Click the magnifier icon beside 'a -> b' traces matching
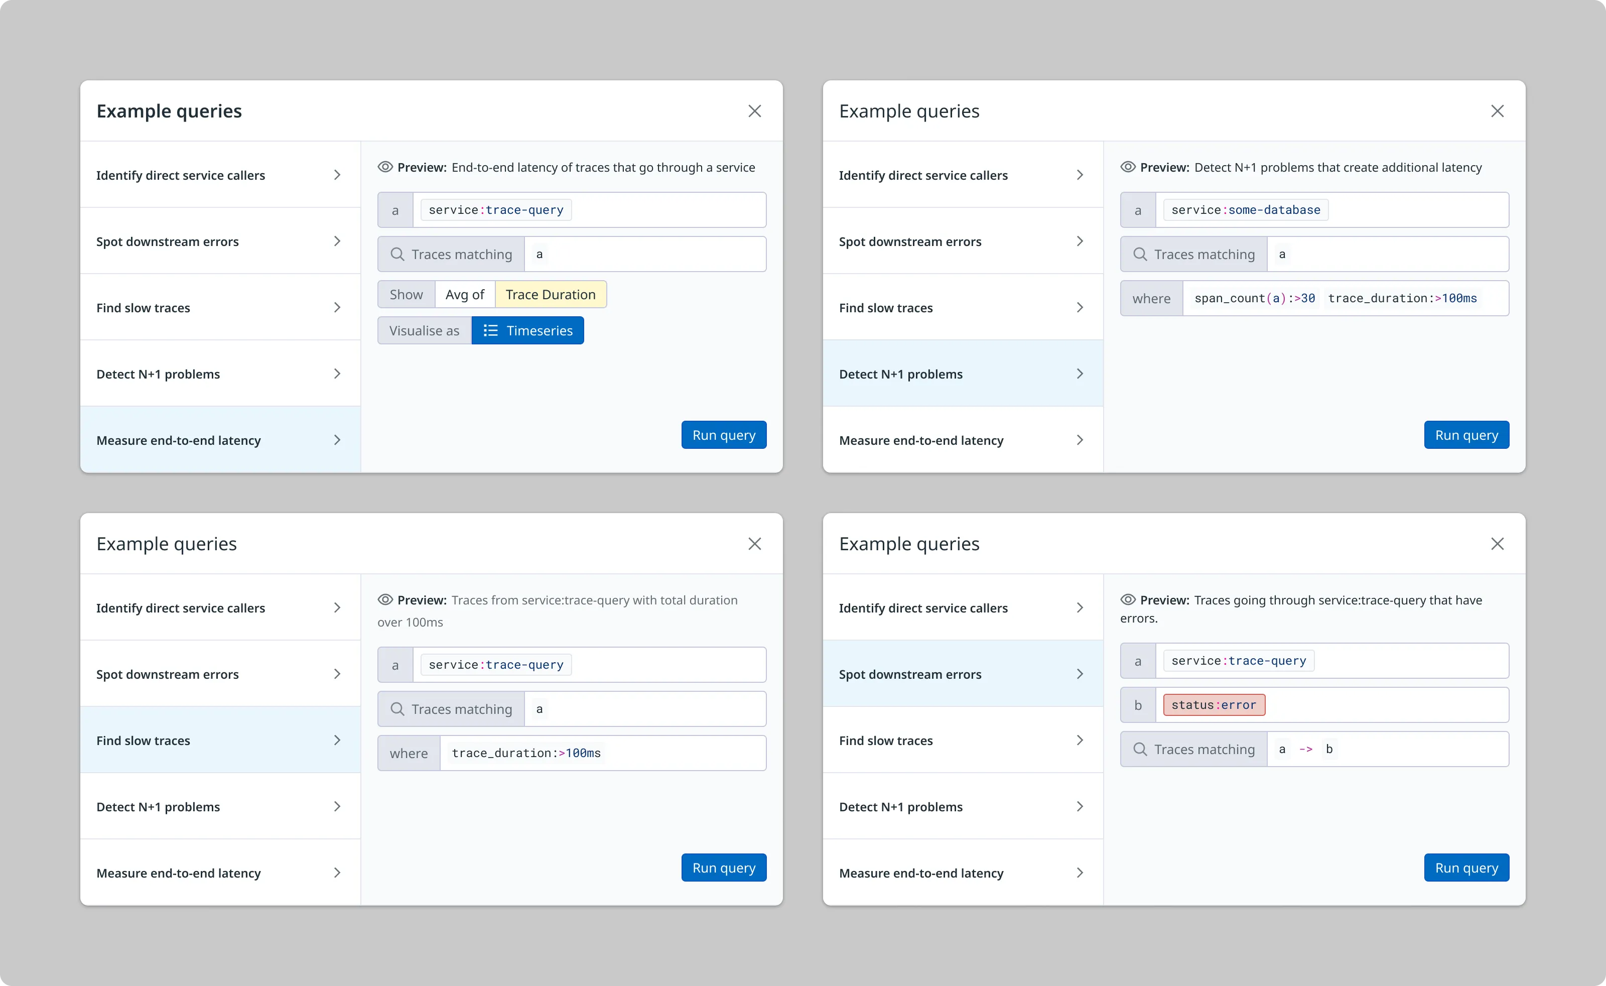1606x986 pixels. pyautogui.click(x=1140, y=749)
